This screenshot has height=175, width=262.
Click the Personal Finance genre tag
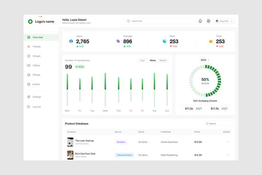(x=124, y=155)
